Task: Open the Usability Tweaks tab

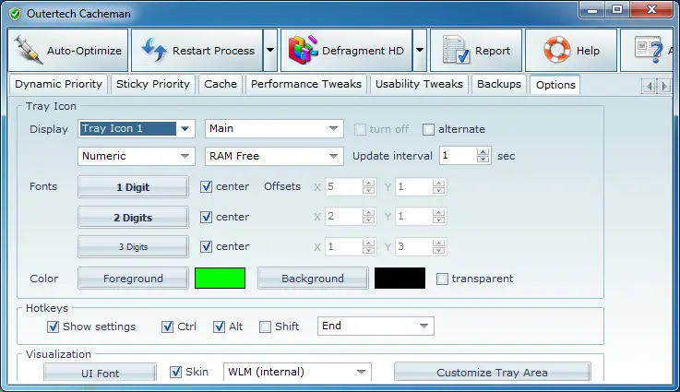Action: click(420, 84)
